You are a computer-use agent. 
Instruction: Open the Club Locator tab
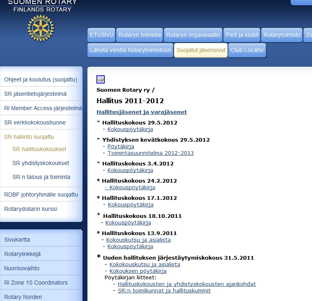(x=247, y=50)
